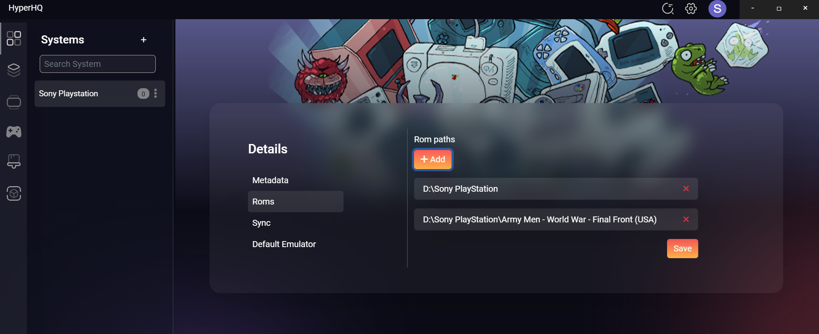Remove the D:\Sony PlayStation rom path
819x334 pixels.
pyautogui.click(x=686, y=189)
